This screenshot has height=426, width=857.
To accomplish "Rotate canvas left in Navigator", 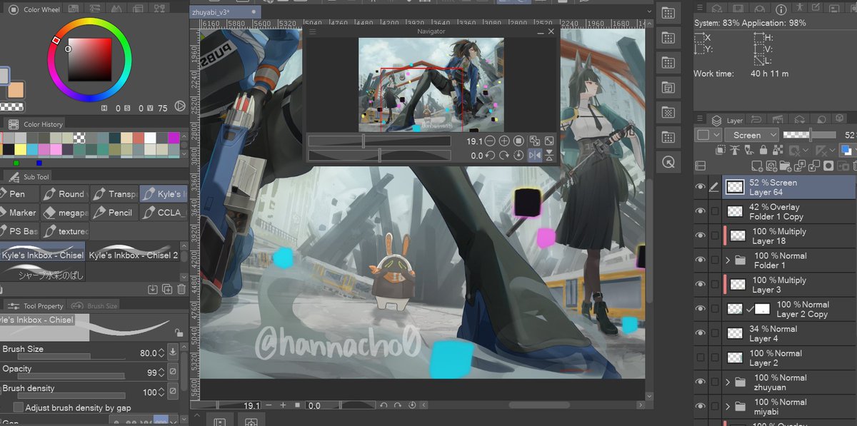I will click(490, 155).
